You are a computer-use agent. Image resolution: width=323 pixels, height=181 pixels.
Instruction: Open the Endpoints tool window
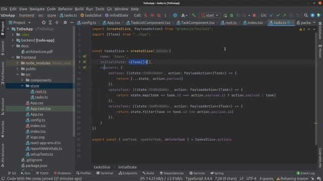click(128, 173)
